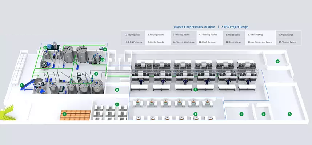Image resolution: width=312 pixels, height=145 pixels.
Task: Open the Air Compressor System legend tab
Action: (261, 42)
